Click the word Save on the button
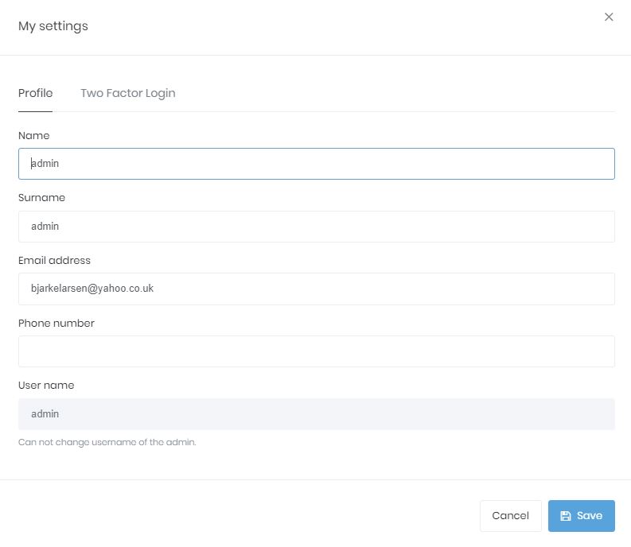The height and width of the screenshot is (547, 631). point(590,516)
